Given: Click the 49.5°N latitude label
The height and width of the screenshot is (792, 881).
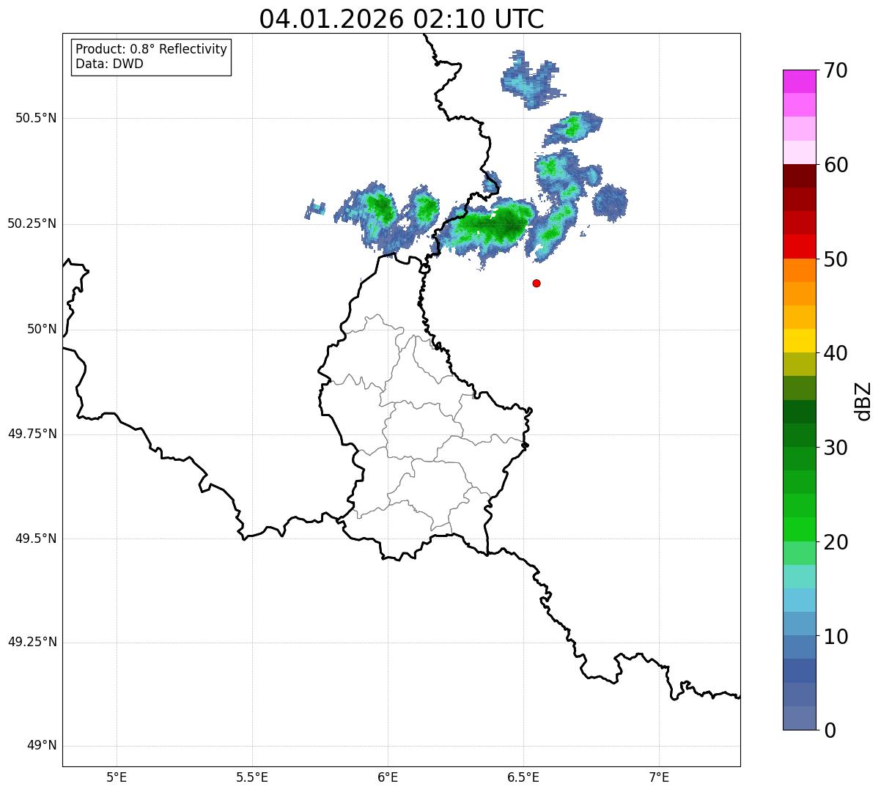Looking at the screenshot, I should (x=36, y=539).
